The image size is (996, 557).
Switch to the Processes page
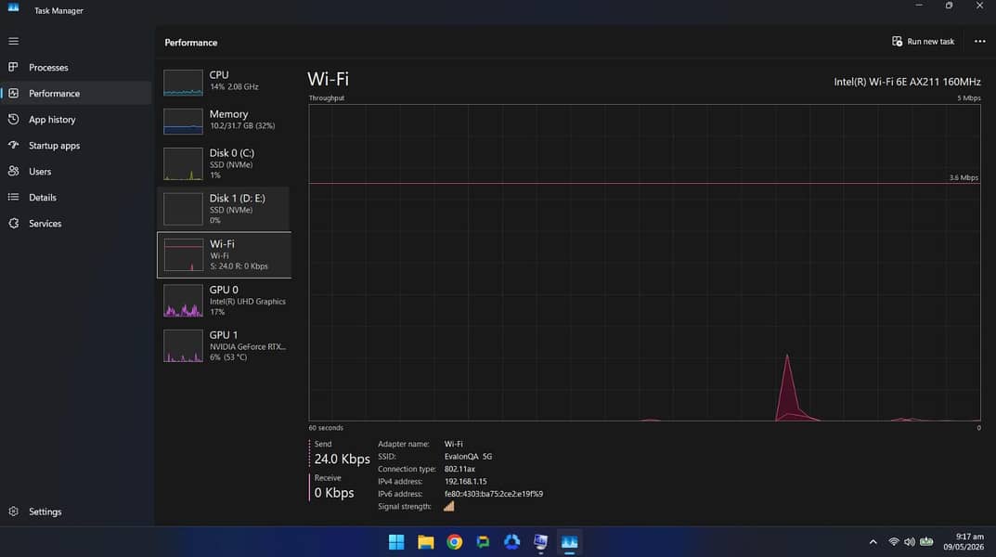tap(76, 67)
